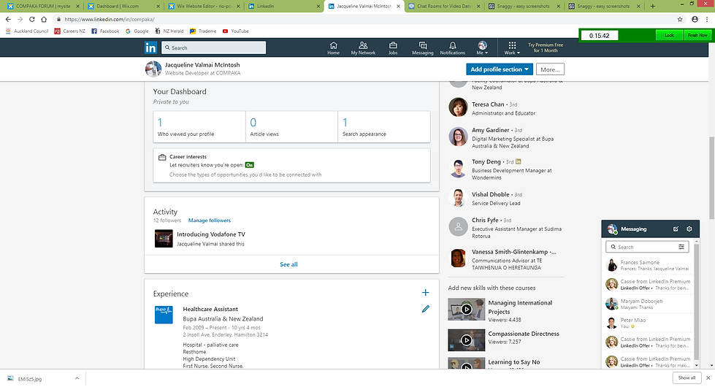The image size is (715, 387).
Task: Expand the Me profile menu
Action: [482, 48]
